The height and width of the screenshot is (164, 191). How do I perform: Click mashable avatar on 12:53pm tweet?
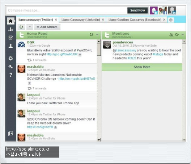(21, 69)
